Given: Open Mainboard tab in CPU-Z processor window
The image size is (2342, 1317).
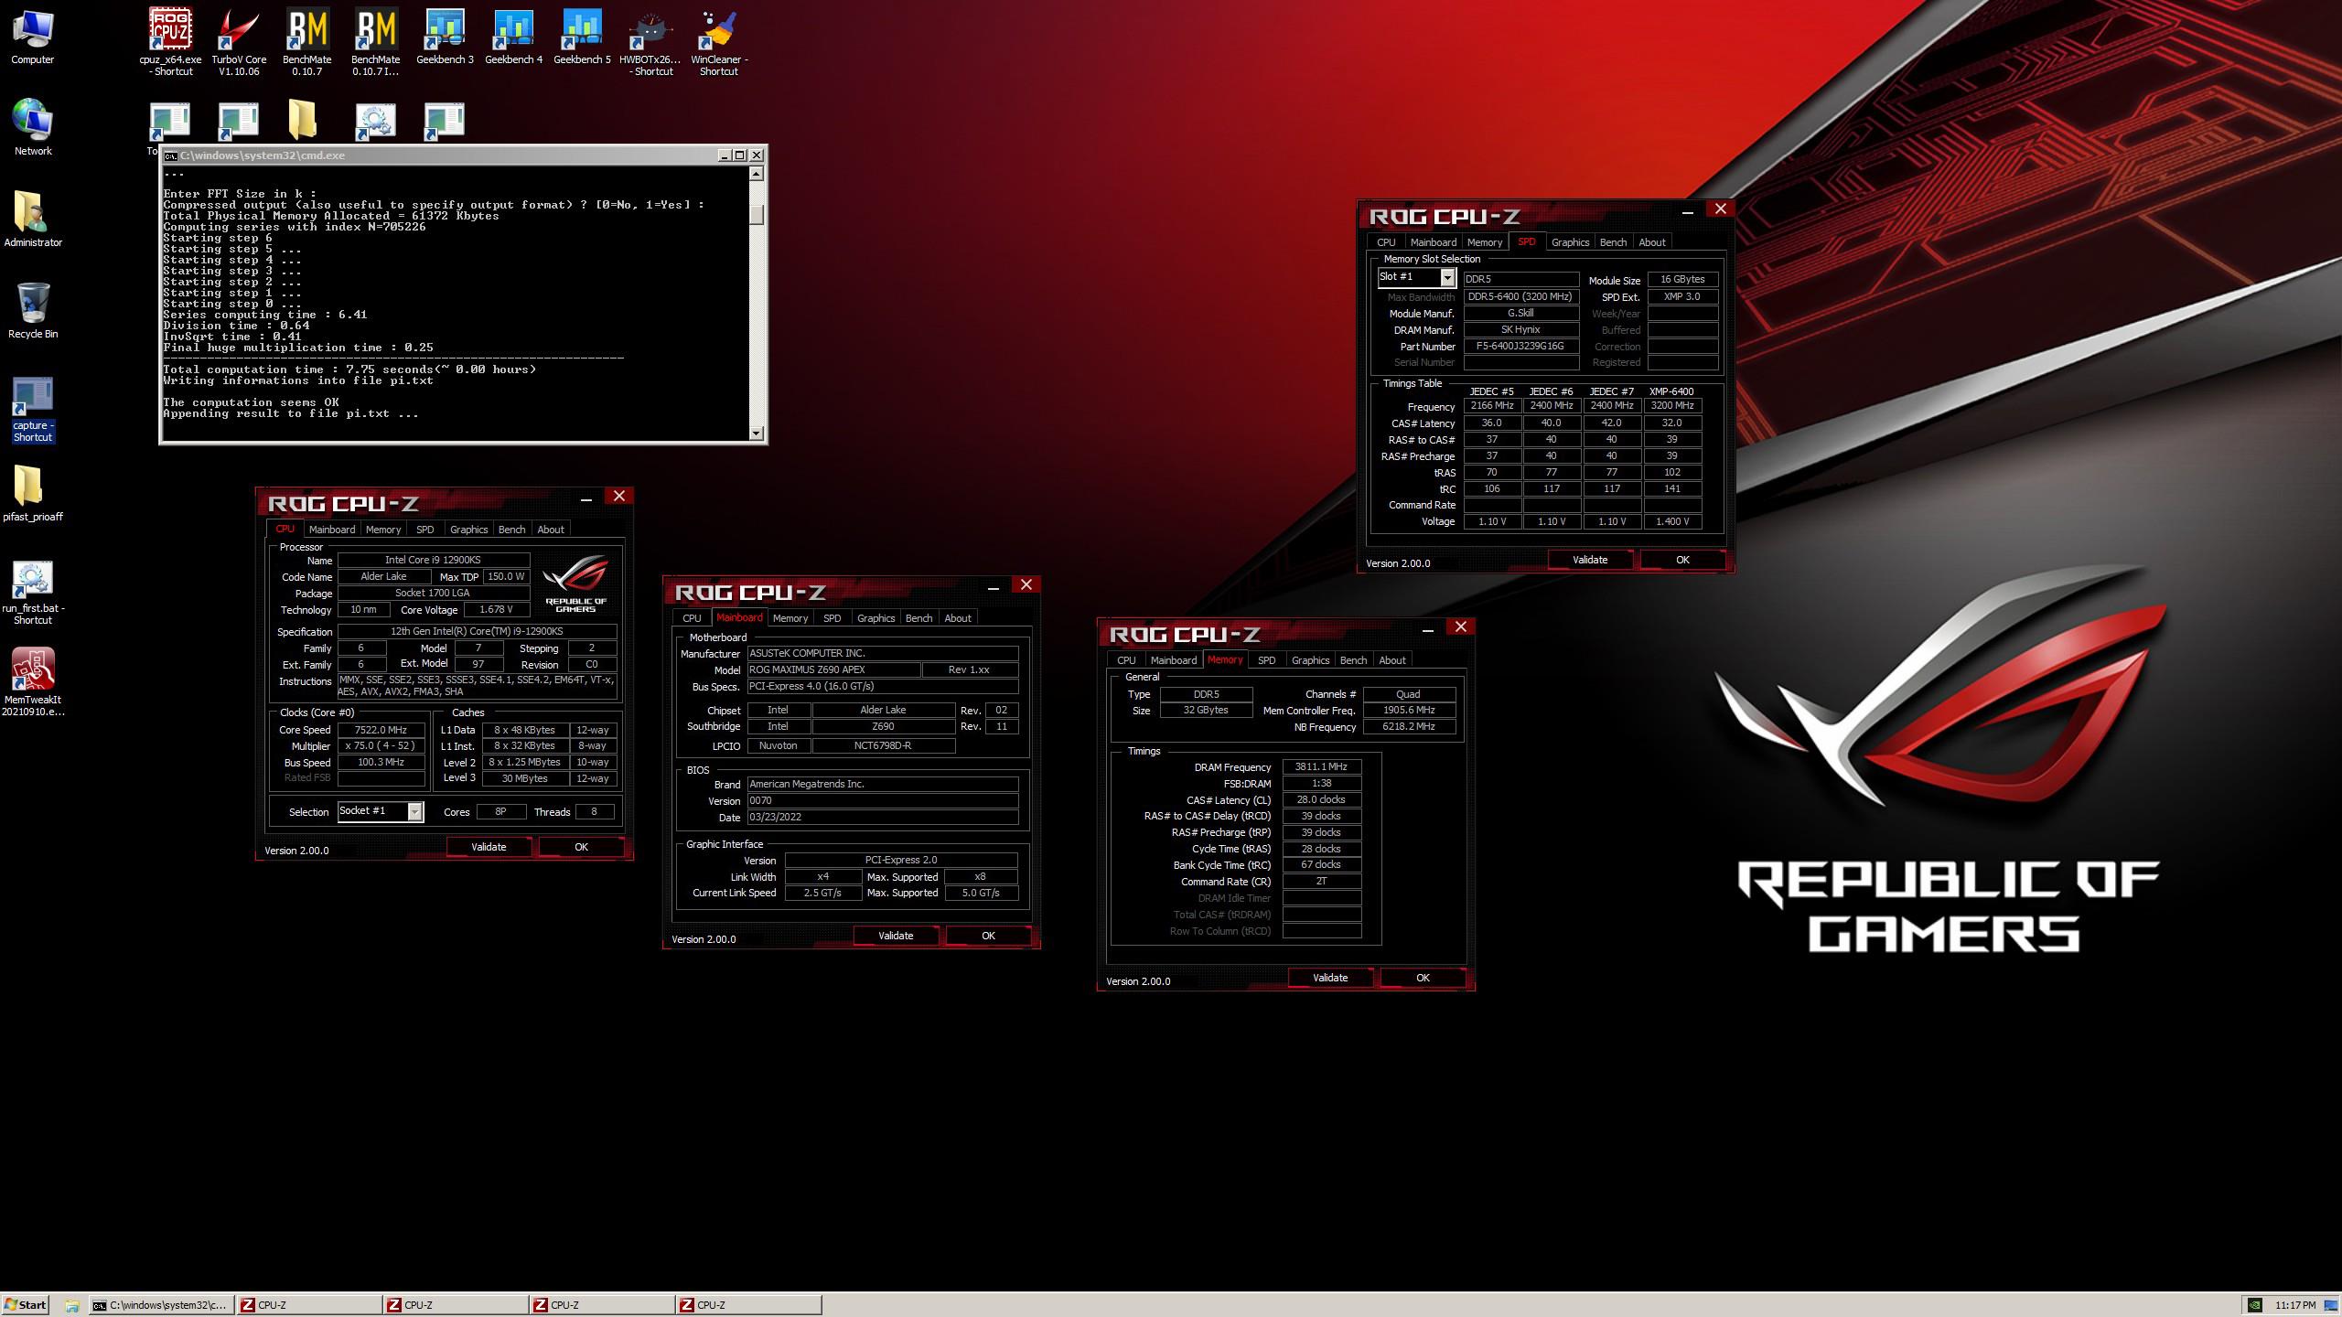Looking at the screenshot, I should [331, 530].
